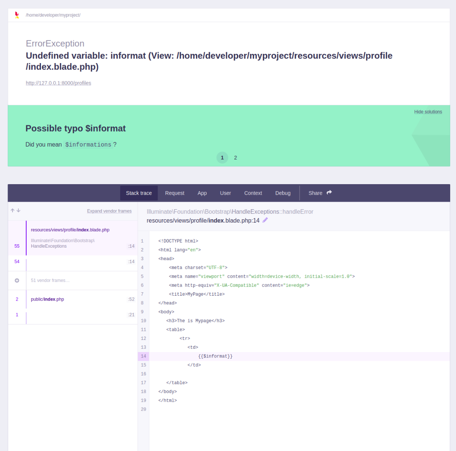Screen dimensions: 456x451
Task: Select the Debug tab
Action: coord(282,193)
